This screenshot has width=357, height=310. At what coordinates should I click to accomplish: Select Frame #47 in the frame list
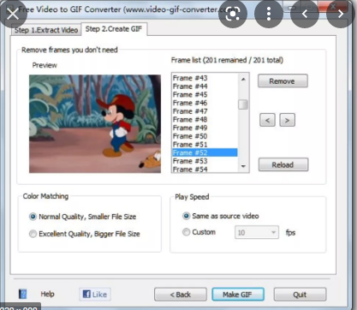click(x=205, y=111)
